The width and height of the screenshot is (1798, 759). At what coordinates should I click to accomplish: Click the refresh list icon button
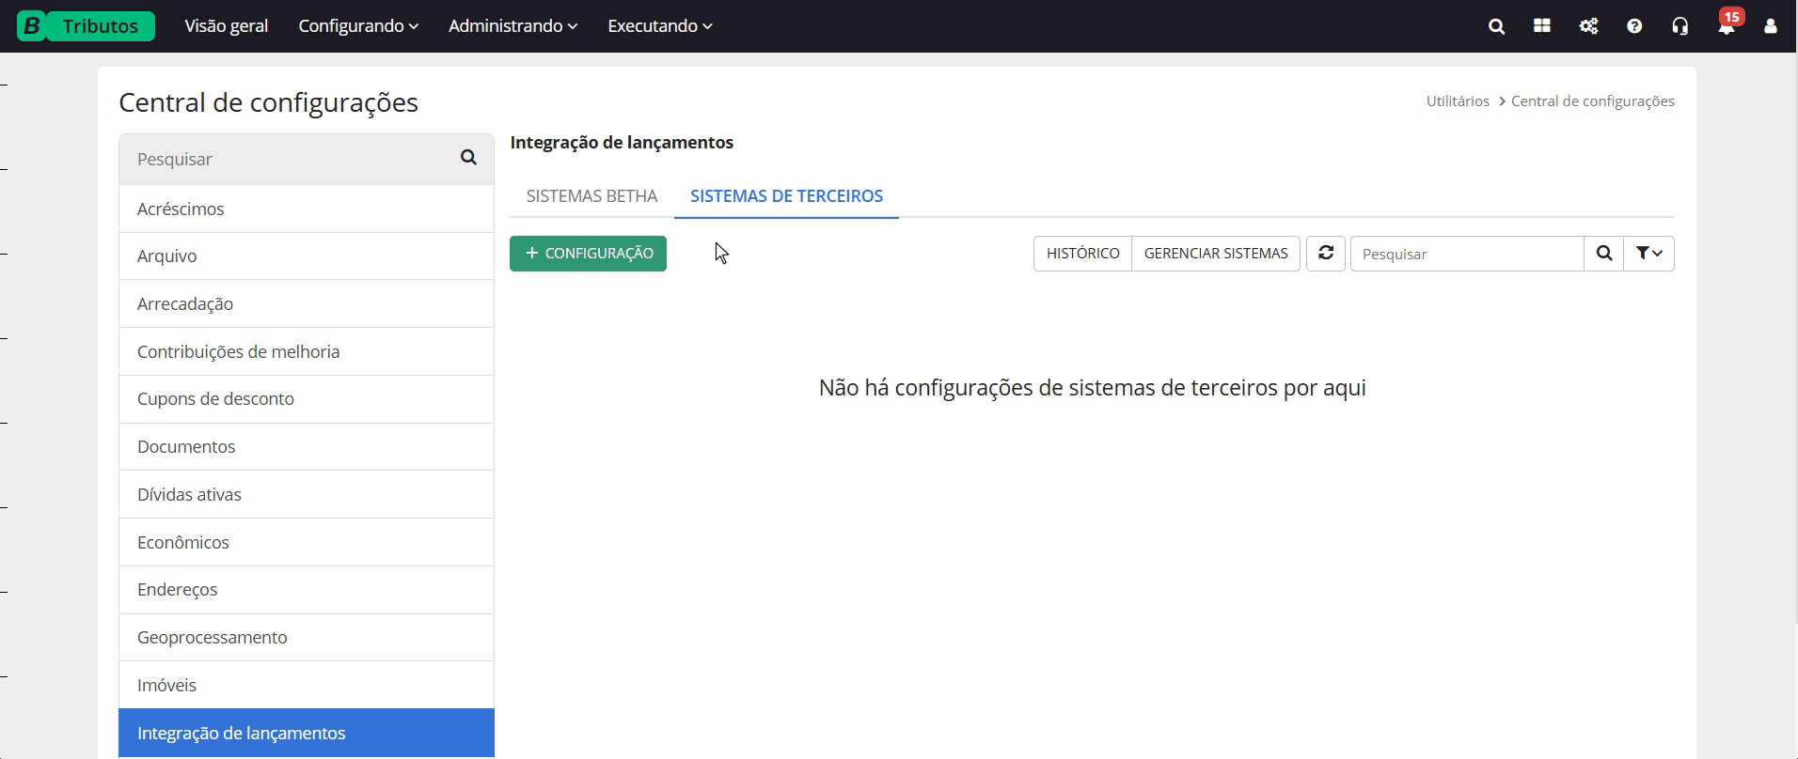1326,254
